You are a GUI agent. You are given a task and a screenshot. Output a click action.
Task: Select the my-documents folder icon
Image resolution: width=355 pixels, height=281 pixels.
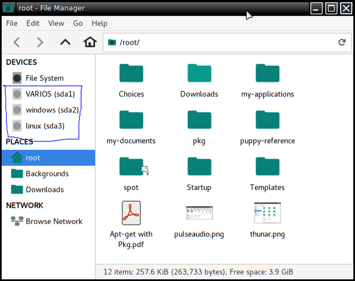[x=131, y=120]
